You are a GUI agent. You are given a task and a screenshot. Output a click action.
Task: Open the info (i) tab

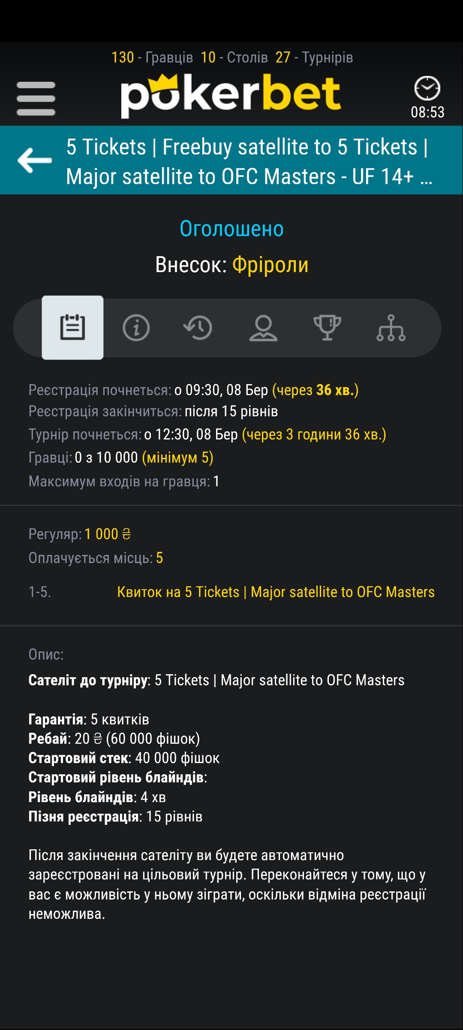point(136,328)
